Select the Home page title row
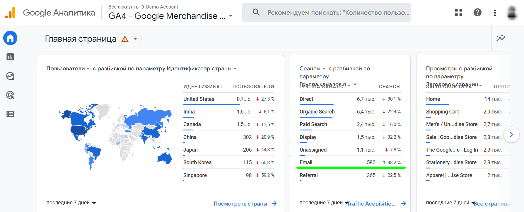Viewport: 524px width, 212px height. tap(468, 99)
